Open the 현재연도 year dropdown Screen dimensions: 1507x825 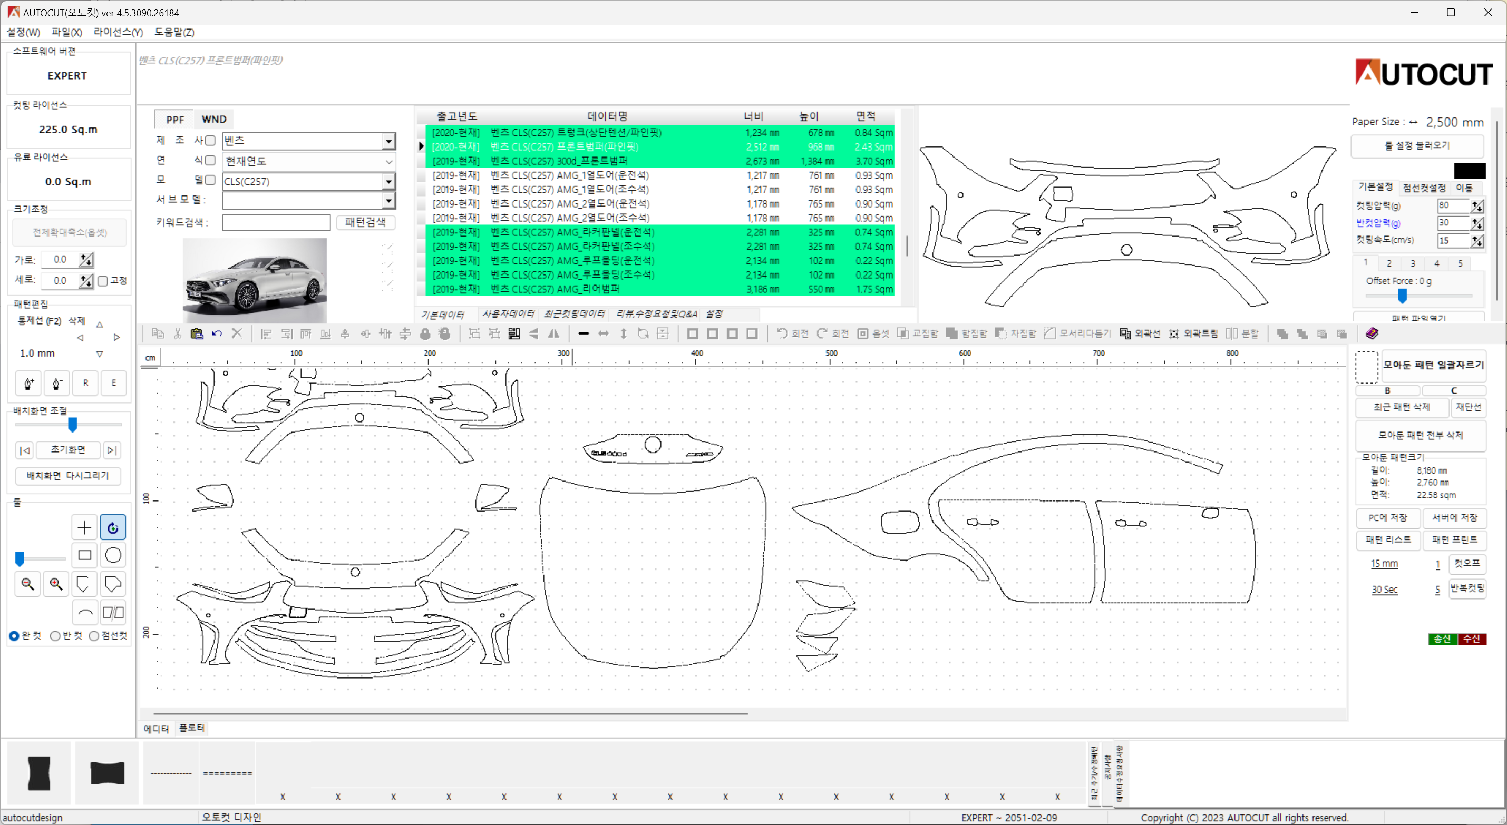[388, 161]
